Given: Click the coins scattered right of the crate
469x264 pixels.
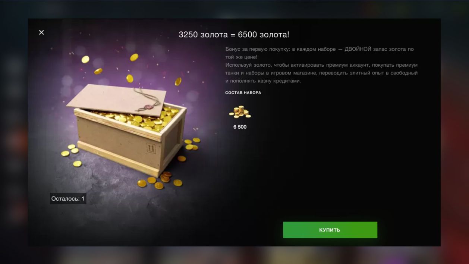Looking at the screenshot, I should [190, 147].
